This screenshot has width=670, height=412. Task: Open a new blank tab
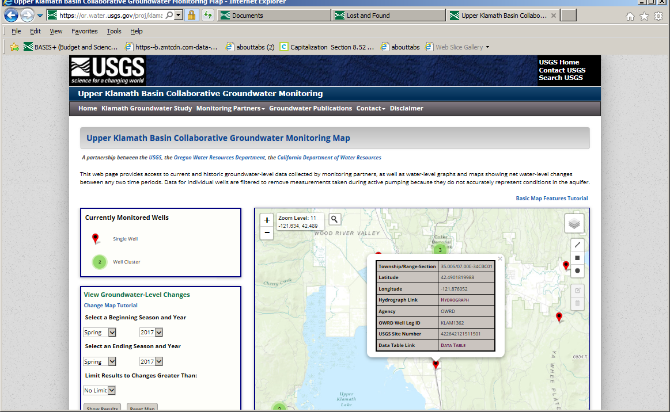[x=568, y=16]
